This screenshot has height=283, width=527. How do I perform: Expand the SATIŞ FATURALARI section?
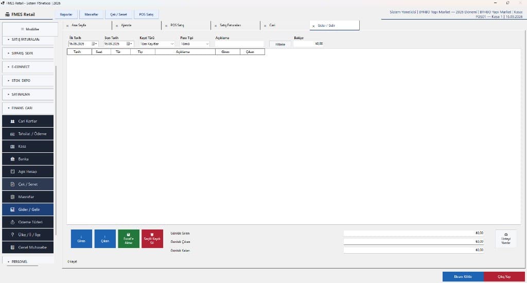pyautogui.click(x=28, y=39)
